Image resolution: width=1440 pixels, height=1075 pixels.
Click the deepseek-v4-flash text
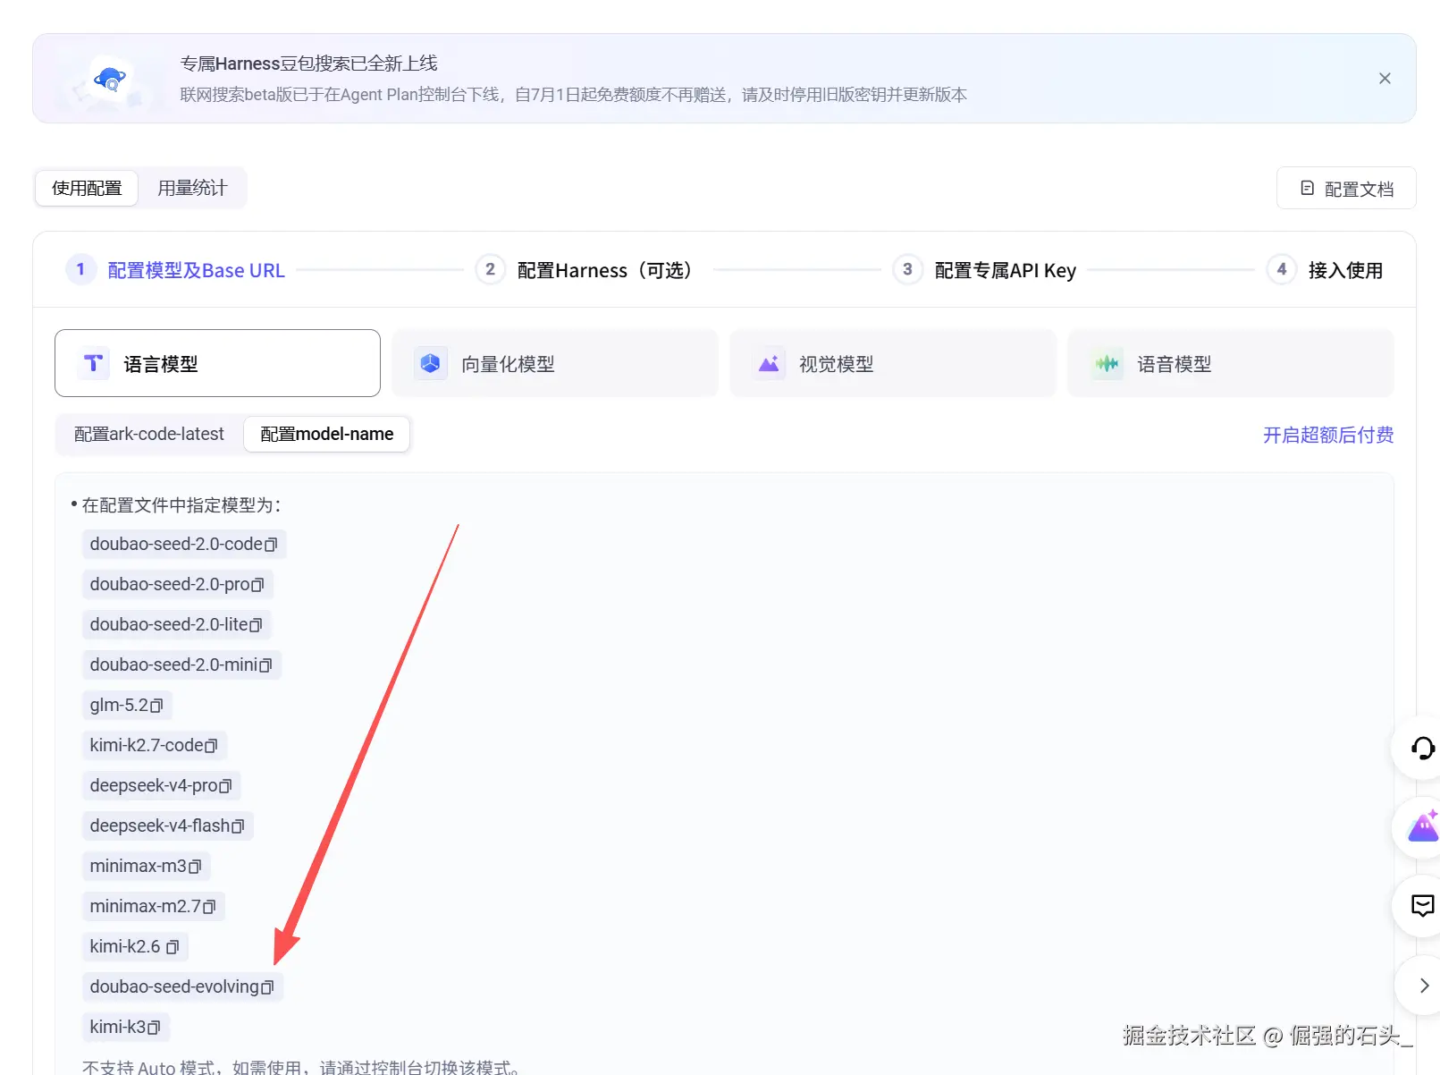160,826
